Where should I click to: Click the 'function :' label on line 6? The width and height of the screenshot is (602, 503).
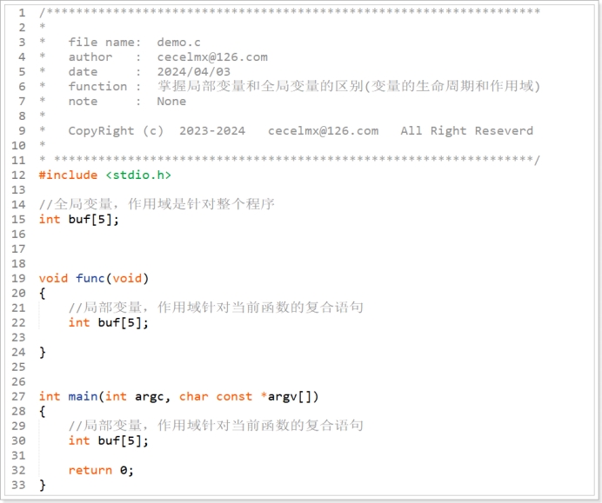[x=104, y=87]
